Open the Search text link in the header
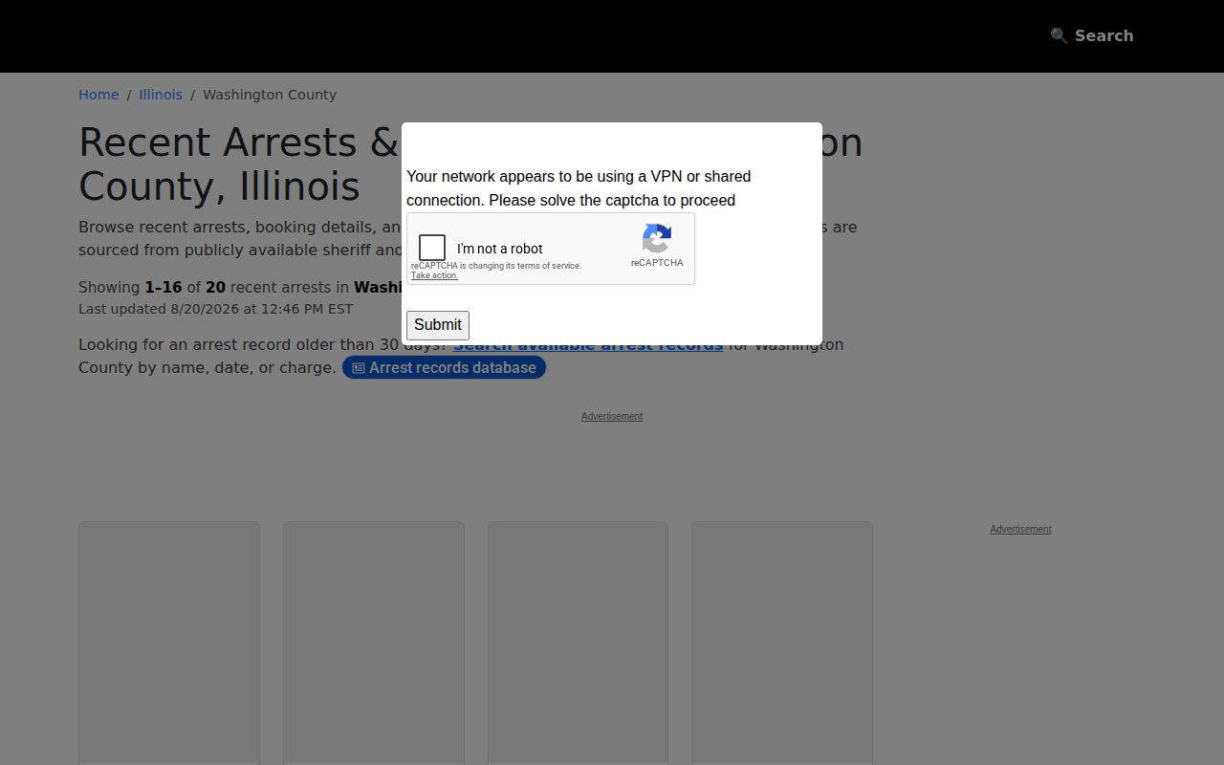Image resolution: width=1224 pixels, height=765 pixels. [x=1104, y=35]
